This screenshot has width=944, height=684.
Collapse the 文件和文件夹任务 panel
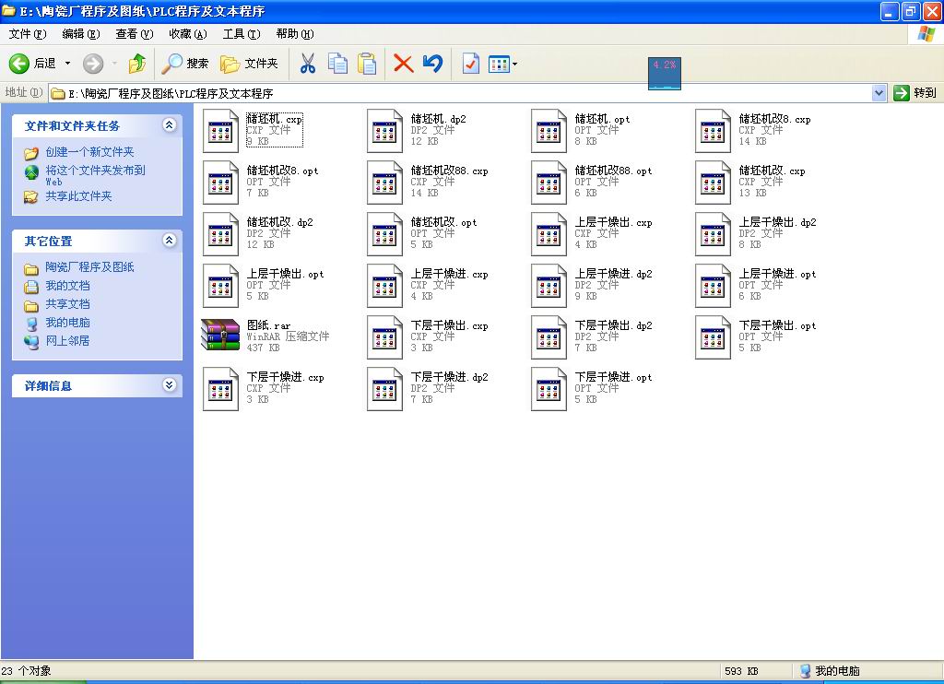(169, 125)
